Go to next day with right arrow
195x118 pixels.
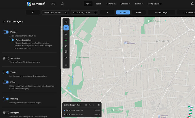107,12
